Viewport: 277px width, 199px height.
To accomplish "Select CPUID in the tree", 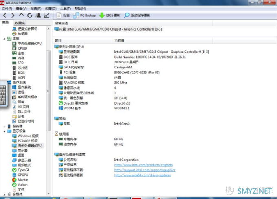I will [20, 48].
